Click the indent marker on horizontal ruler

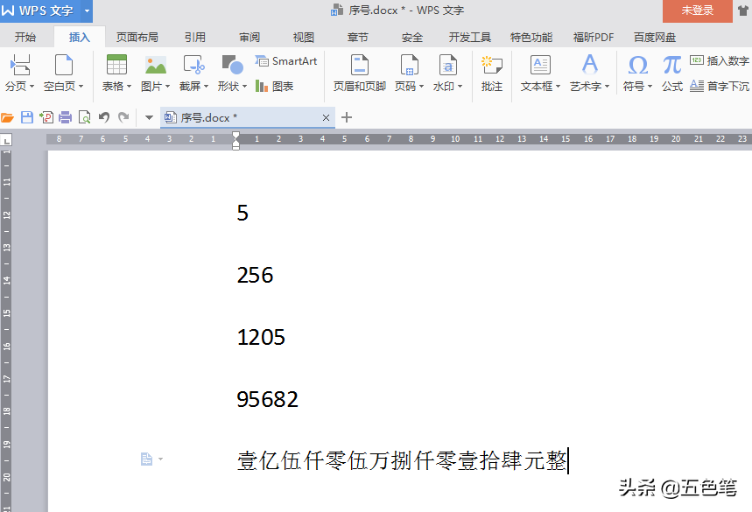[x=235, y=141]
